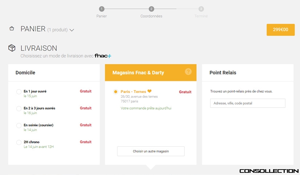The image size is (300, 175).
Task: Click 'le 14 juin' courier date
Action: coord(30,130)
